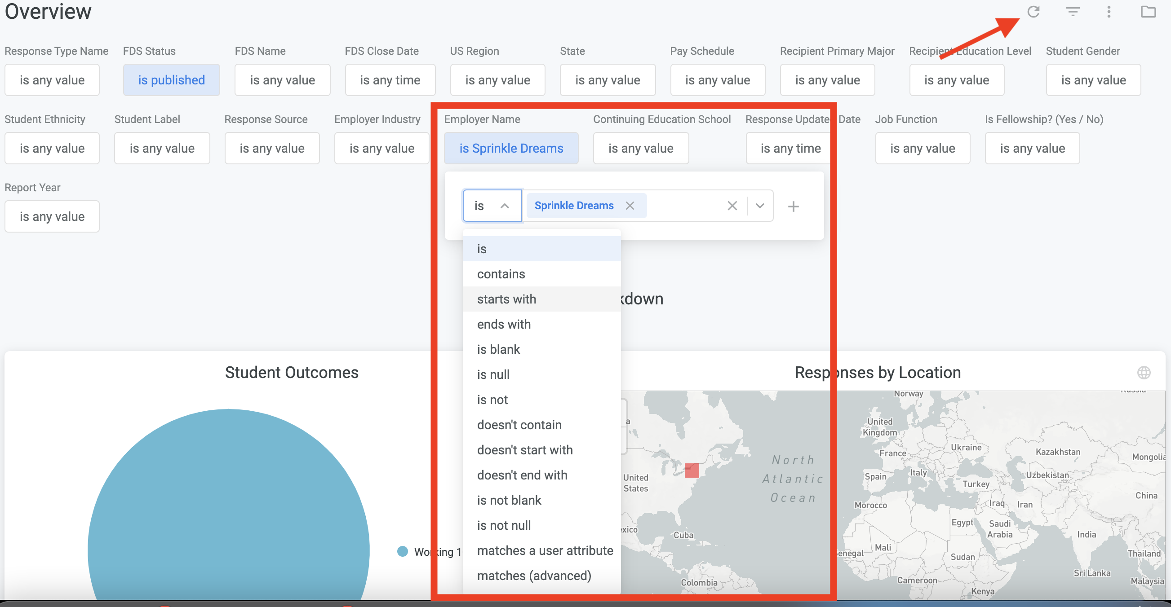Open State filter value
1171x607 pixels.
[608, 80]
